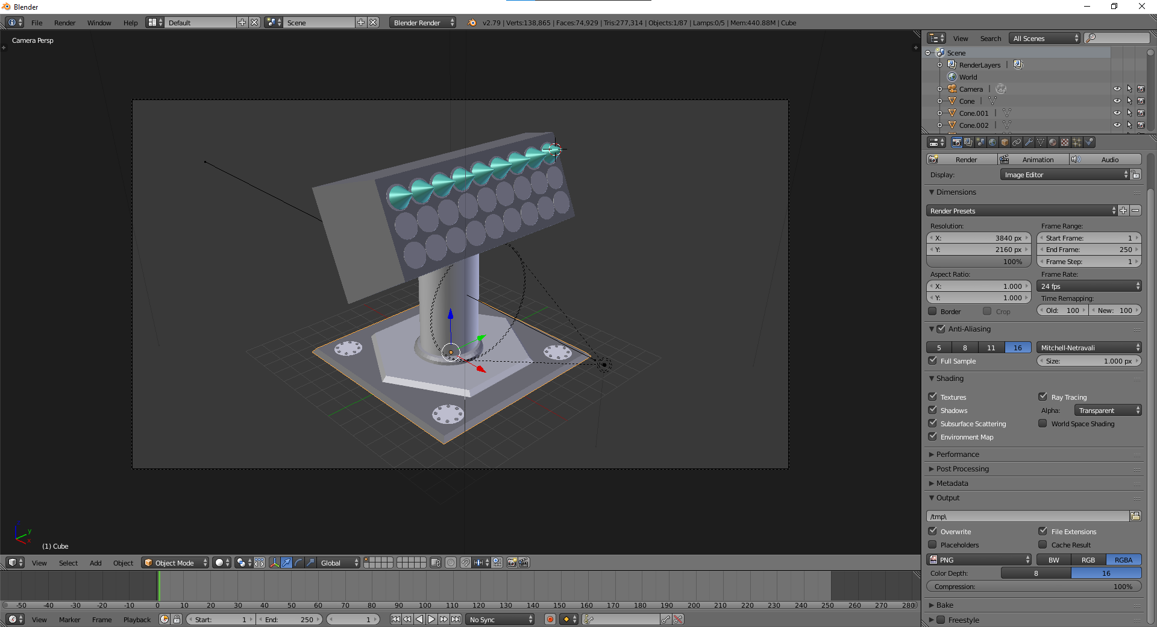Select RGB color mode button

point(1088,559)
